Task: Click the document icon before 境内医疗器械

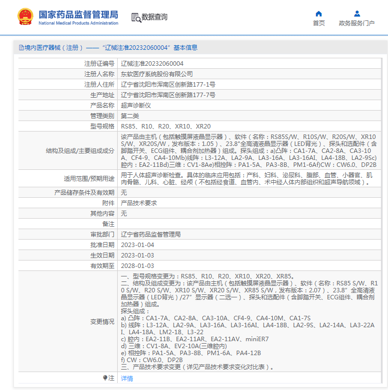Action: (21, 48)
